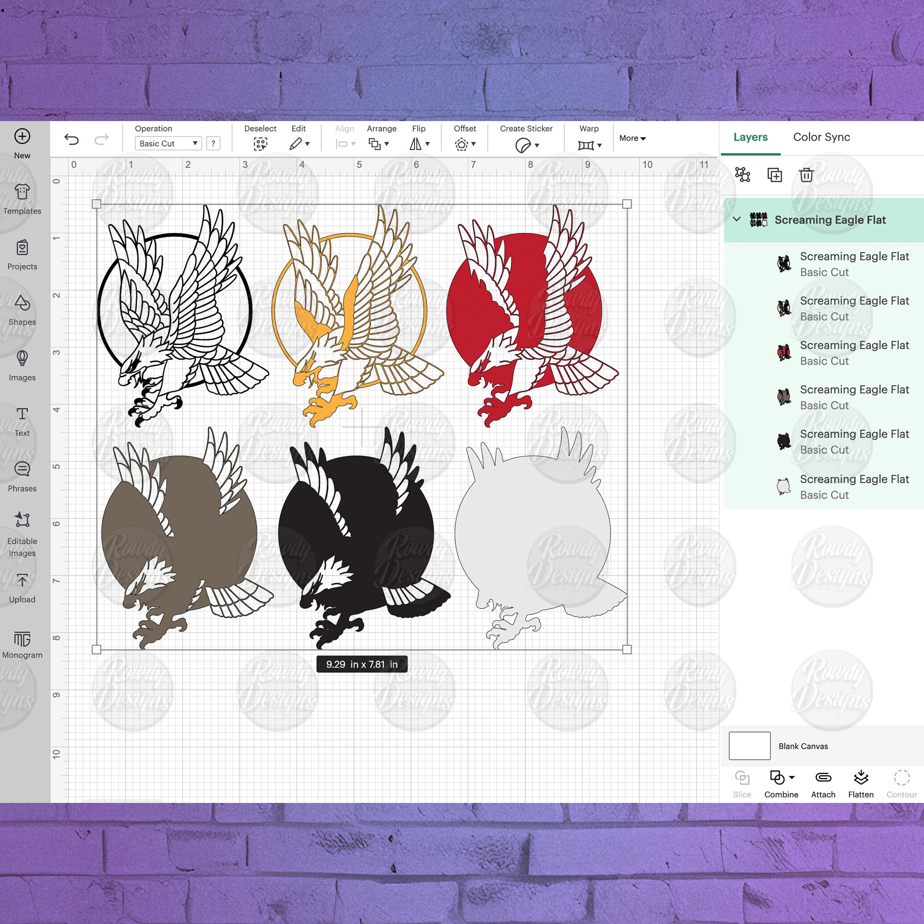924x924 pixels.
Task: Open the More dropdown in the toolbar
Action: (632, 138)
